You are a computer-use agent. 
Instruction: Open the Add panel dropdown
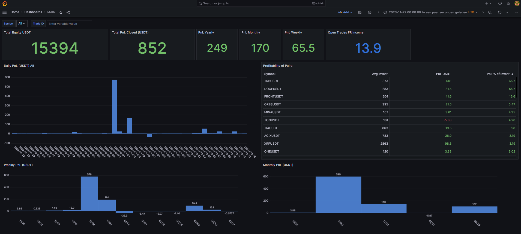point(345,12)
